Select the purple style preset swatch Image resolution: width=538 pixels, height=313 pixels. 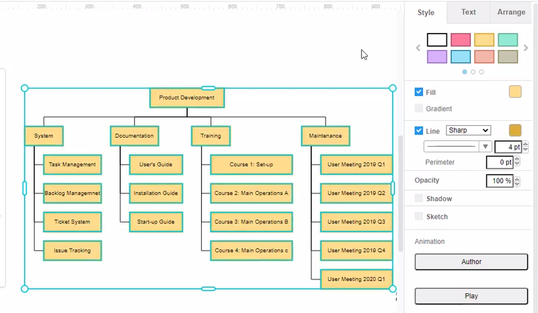[437, 57]
